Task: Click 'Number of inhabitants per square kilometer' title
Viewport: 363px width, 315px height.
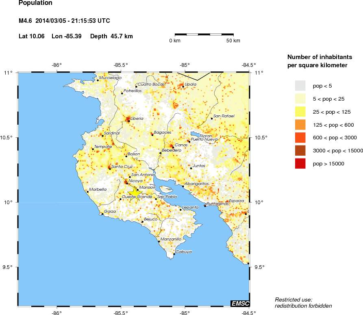Action: tap(320, 61)
